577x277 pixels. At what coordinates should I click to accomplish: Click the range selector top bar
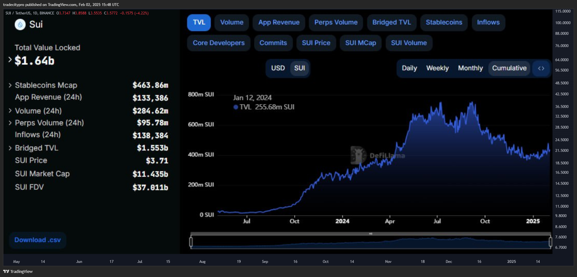(x=371, y=234)
